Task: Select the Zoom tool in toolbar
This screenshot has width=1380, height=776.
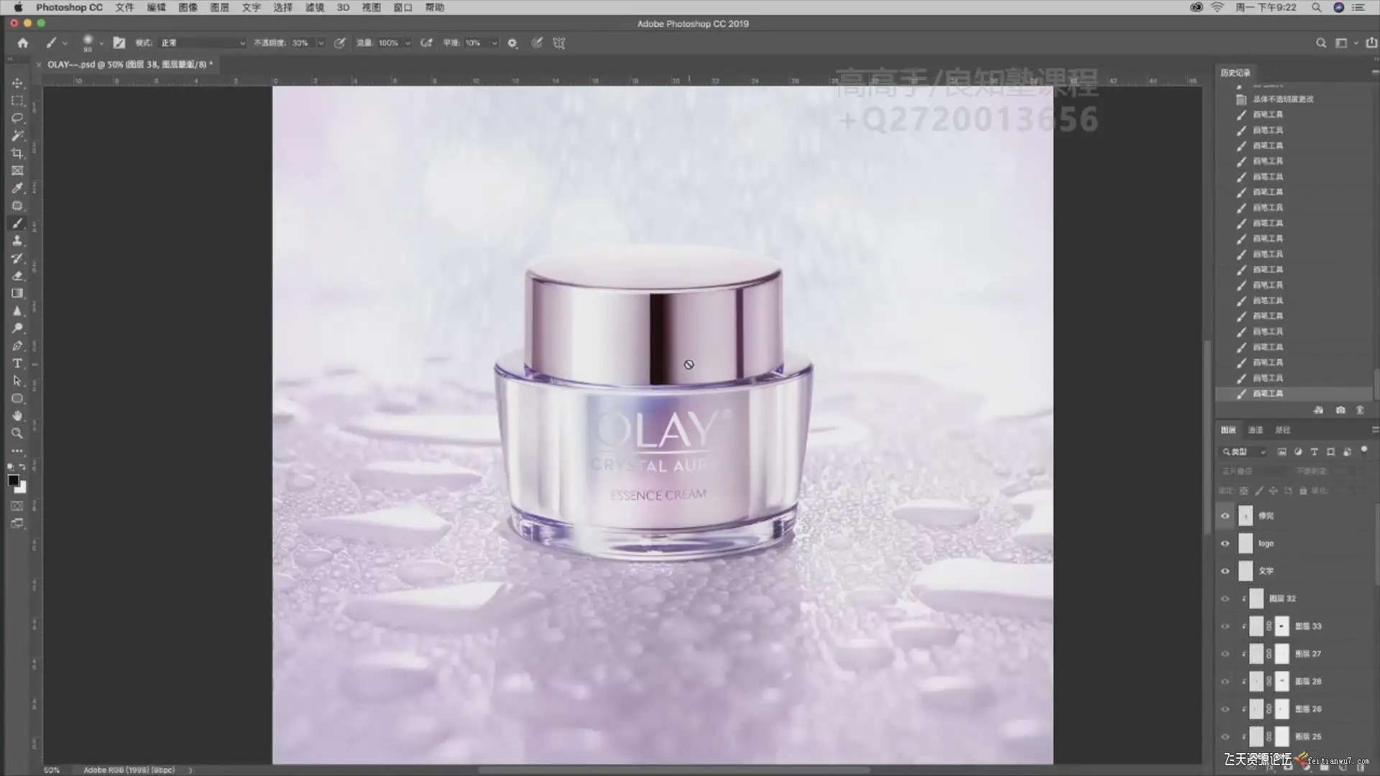Action: click(x=17, y=433)
